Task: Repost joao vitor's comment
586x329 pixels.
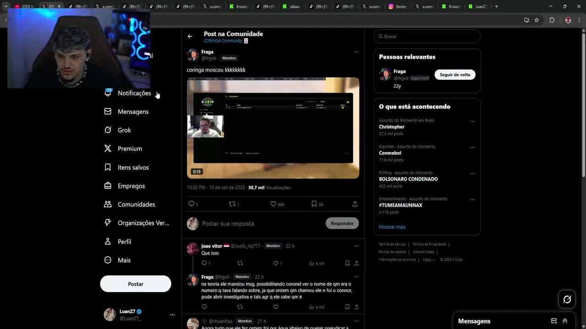Action: [240, 263]
